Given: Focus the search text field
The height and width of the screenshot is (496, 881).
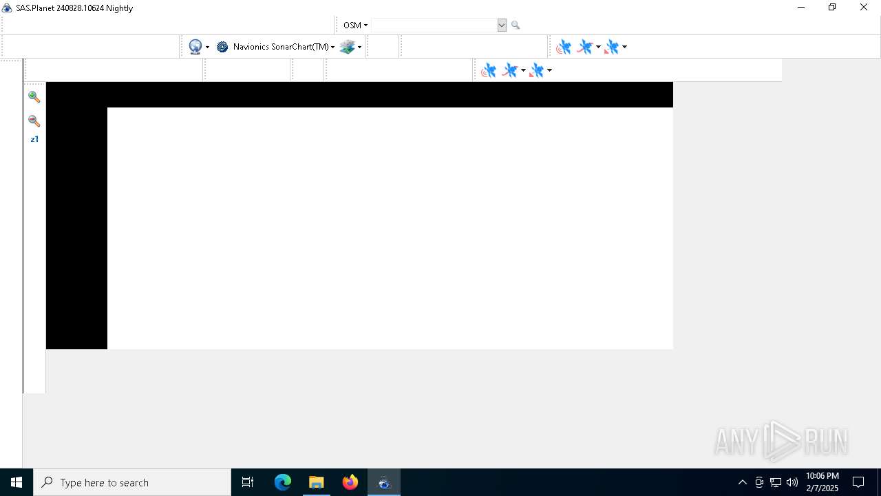Looking at the screenshot, I should click(434, 25).
